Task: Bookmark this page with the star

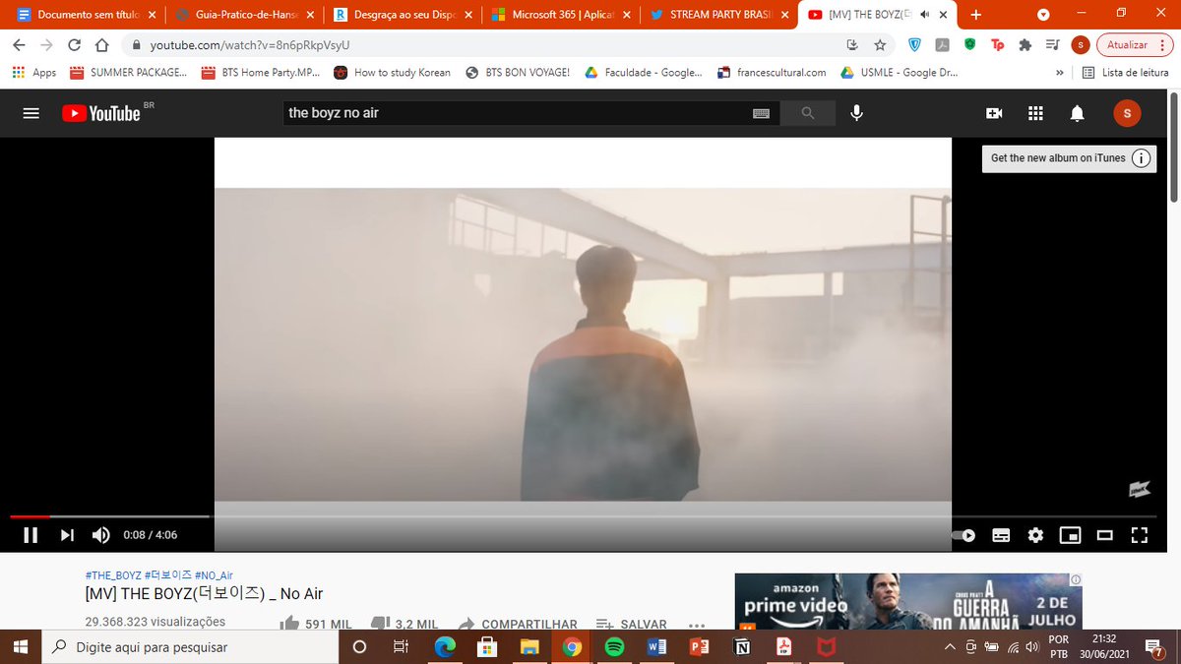Action: [x=880, y=45]
